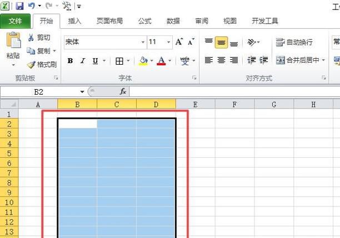Click the fx insert function icon
The height and width of the screenshot is (238, 340).
(123, 91)
